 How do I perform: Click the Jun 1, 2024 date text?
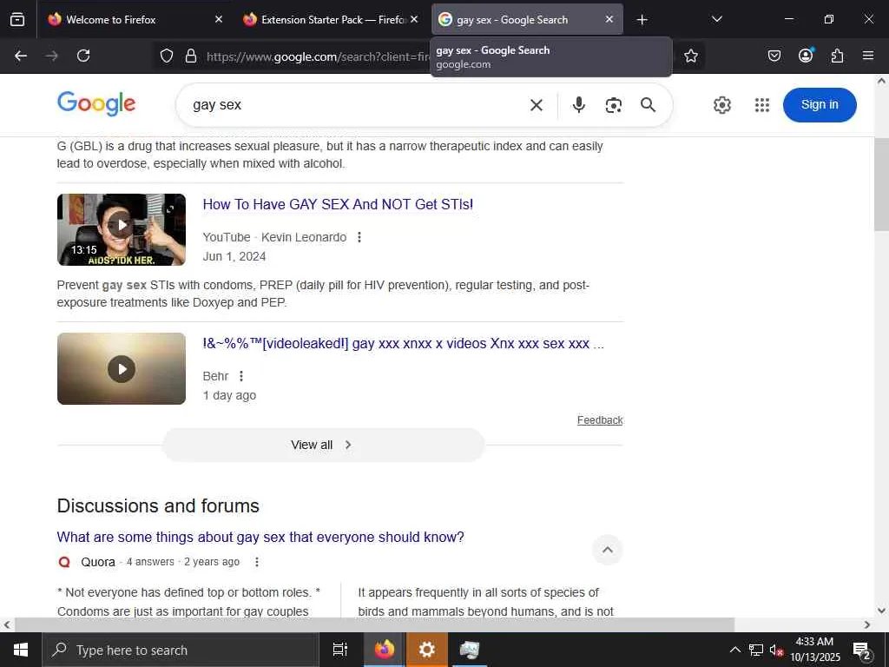(234, 256)
